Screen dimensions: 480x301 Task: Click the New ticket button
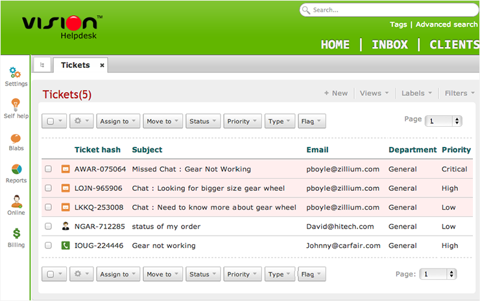pyautogui.click(x=336, y=93)
